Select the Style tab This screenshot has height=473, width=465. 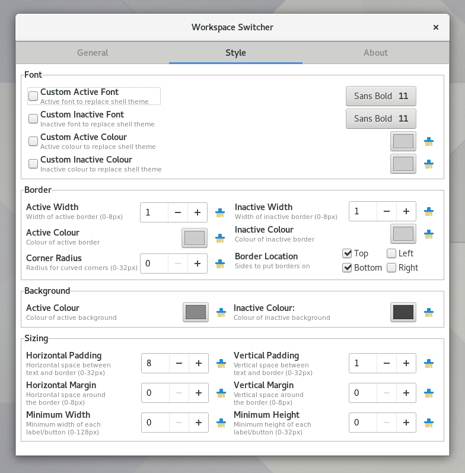coord(235,53)
